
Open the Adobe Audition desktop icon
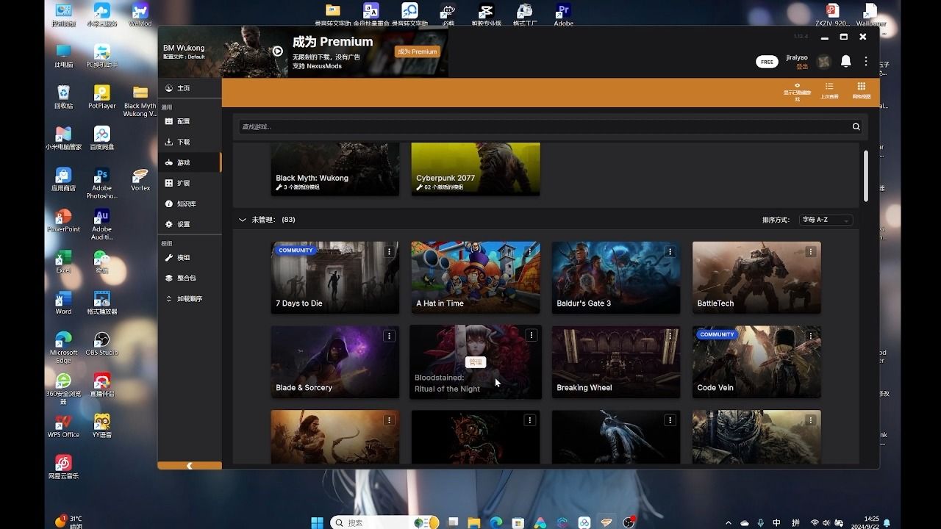[101, 225]
